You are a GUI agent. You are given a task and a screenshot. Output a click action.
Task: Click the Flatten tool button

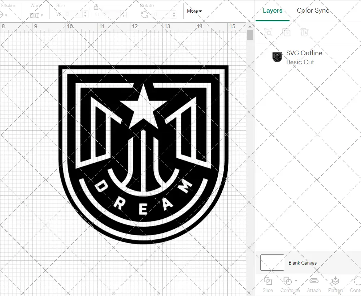(335, 285)
